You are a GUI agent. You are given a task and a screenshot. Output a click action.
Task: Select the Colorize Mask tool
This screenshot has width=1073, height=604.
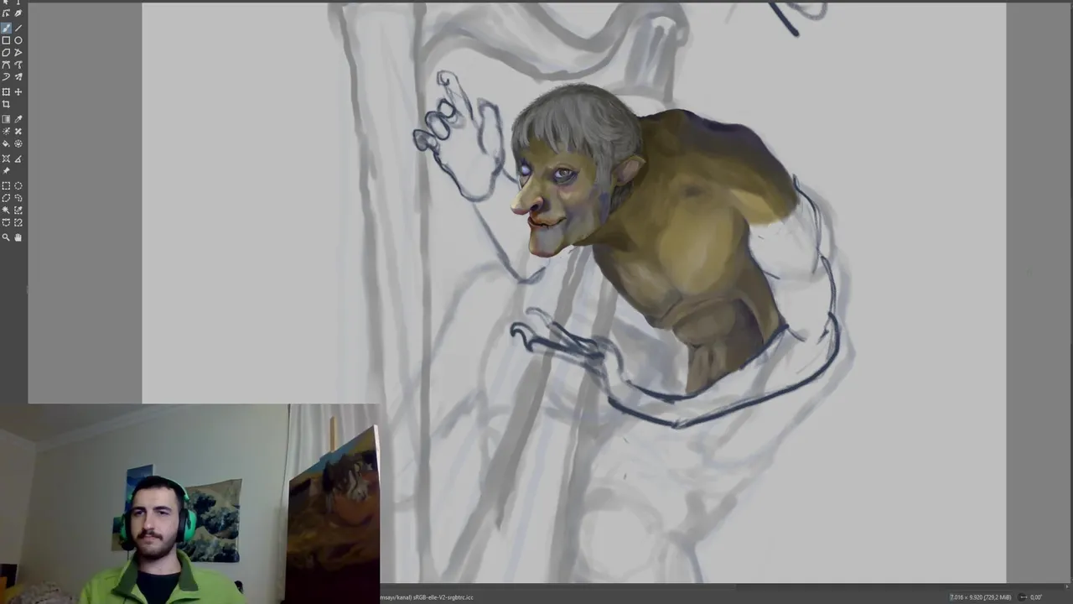[x=6, y=132]
